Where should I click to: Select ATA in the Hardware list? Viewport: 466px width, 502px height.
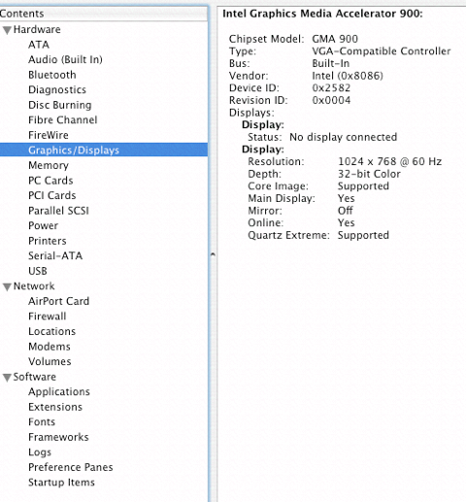pyautogui.click(x=39, y=45)
